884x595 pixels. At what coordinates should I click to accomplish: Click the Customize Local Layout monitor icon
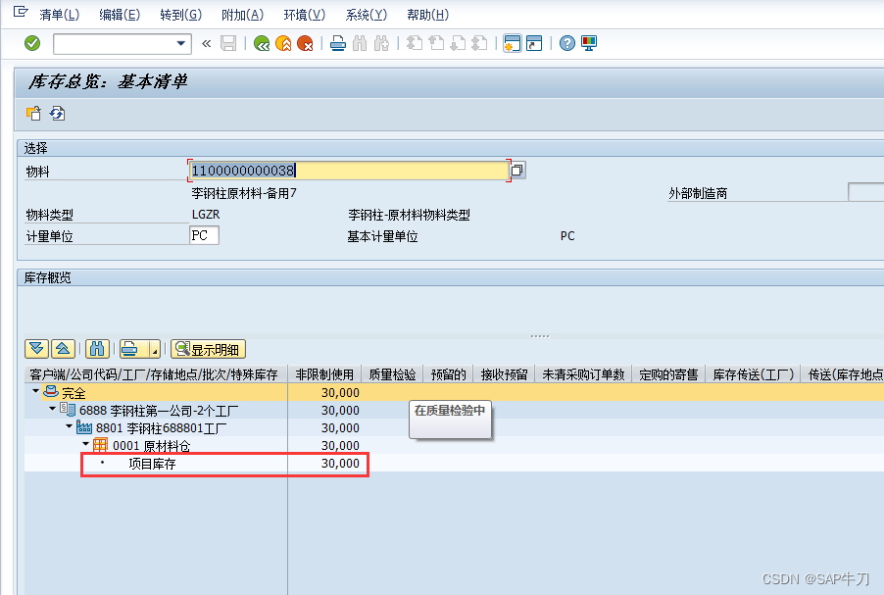[x=589, y=43]
